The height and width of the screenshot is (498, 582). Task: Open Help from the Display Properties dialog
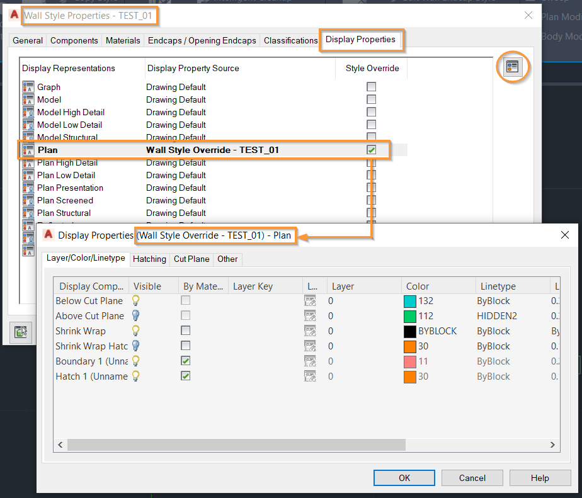[540, 478]
